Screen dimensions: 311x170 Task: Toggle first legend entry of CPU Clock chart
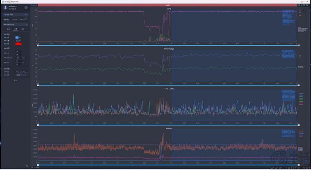[x=300, y=94]
